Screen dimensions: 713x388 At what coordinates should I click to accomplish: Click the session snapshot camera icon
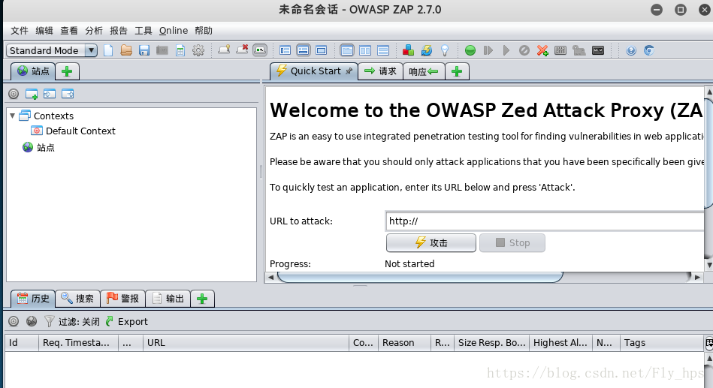(162, 50)
